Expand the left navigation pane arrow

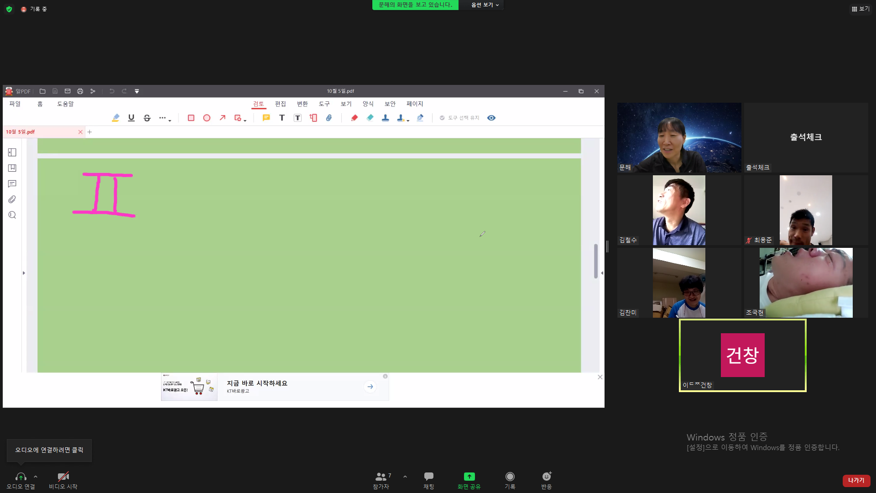(24, 273)
